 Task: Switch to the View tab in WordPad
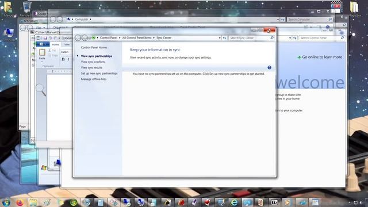[x=67, y=44]
